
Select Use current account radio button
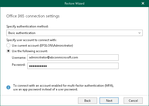coord(8,45)
